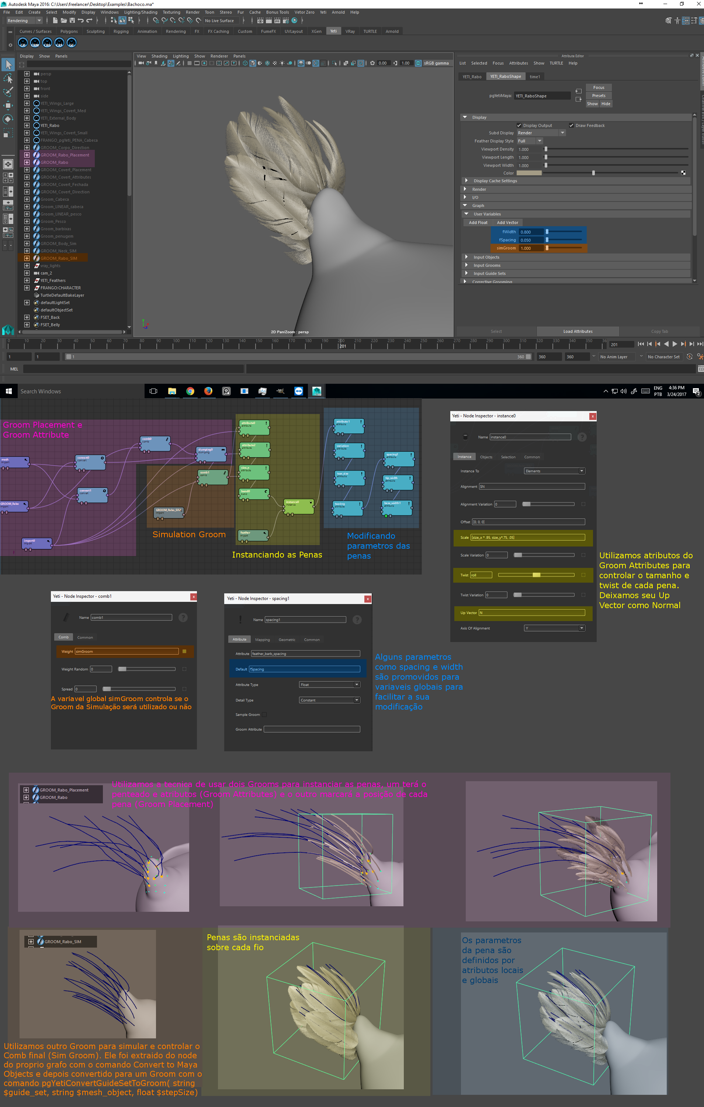Switch to the XGen shelf tab
704x1107 pixels.
(316, 31)
